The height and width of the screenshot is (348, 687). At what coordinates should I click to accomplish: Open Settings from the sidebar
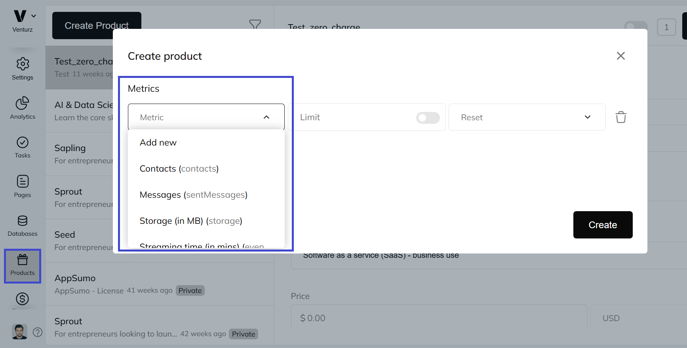tap(23, 69)
